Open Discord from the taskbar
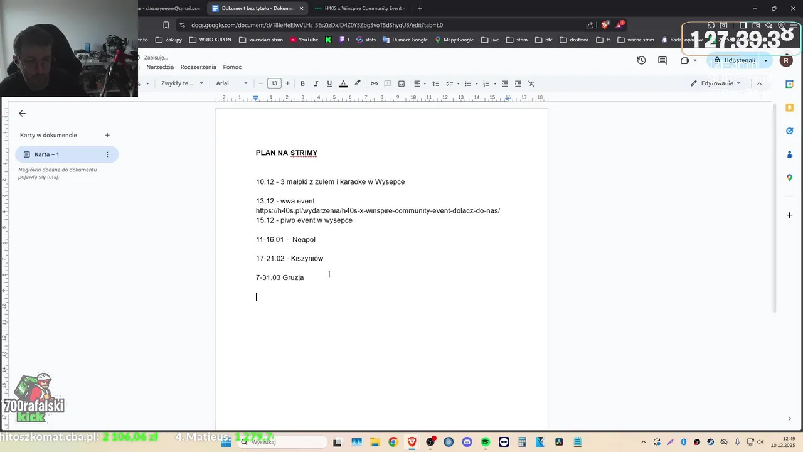 (x=467, y=443)
